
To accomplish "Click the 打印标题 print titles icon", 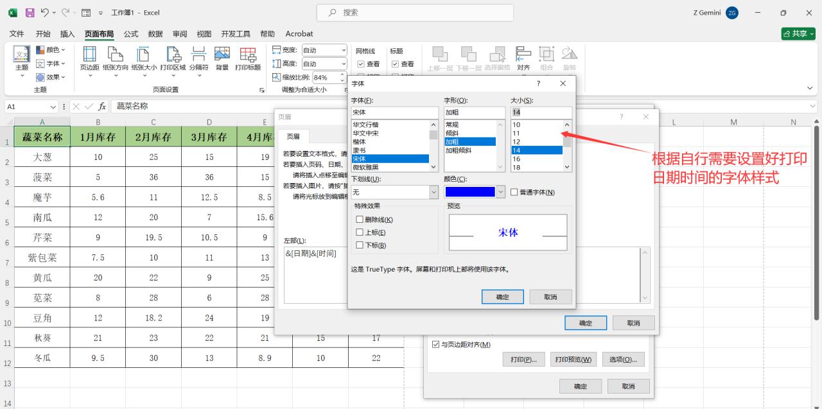I will tap(248, 54).
